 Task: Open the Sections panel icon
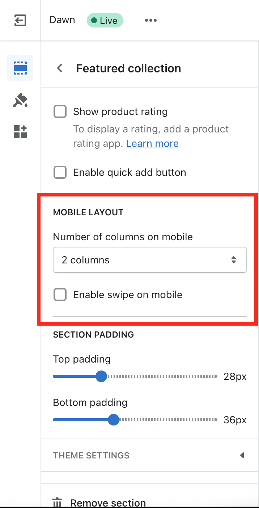click(20, 68)
